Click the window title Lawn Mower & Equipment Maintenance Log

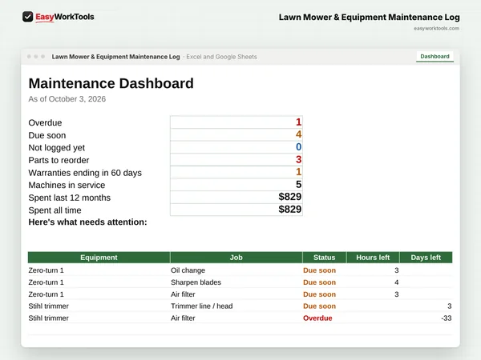tap(115, 57)
